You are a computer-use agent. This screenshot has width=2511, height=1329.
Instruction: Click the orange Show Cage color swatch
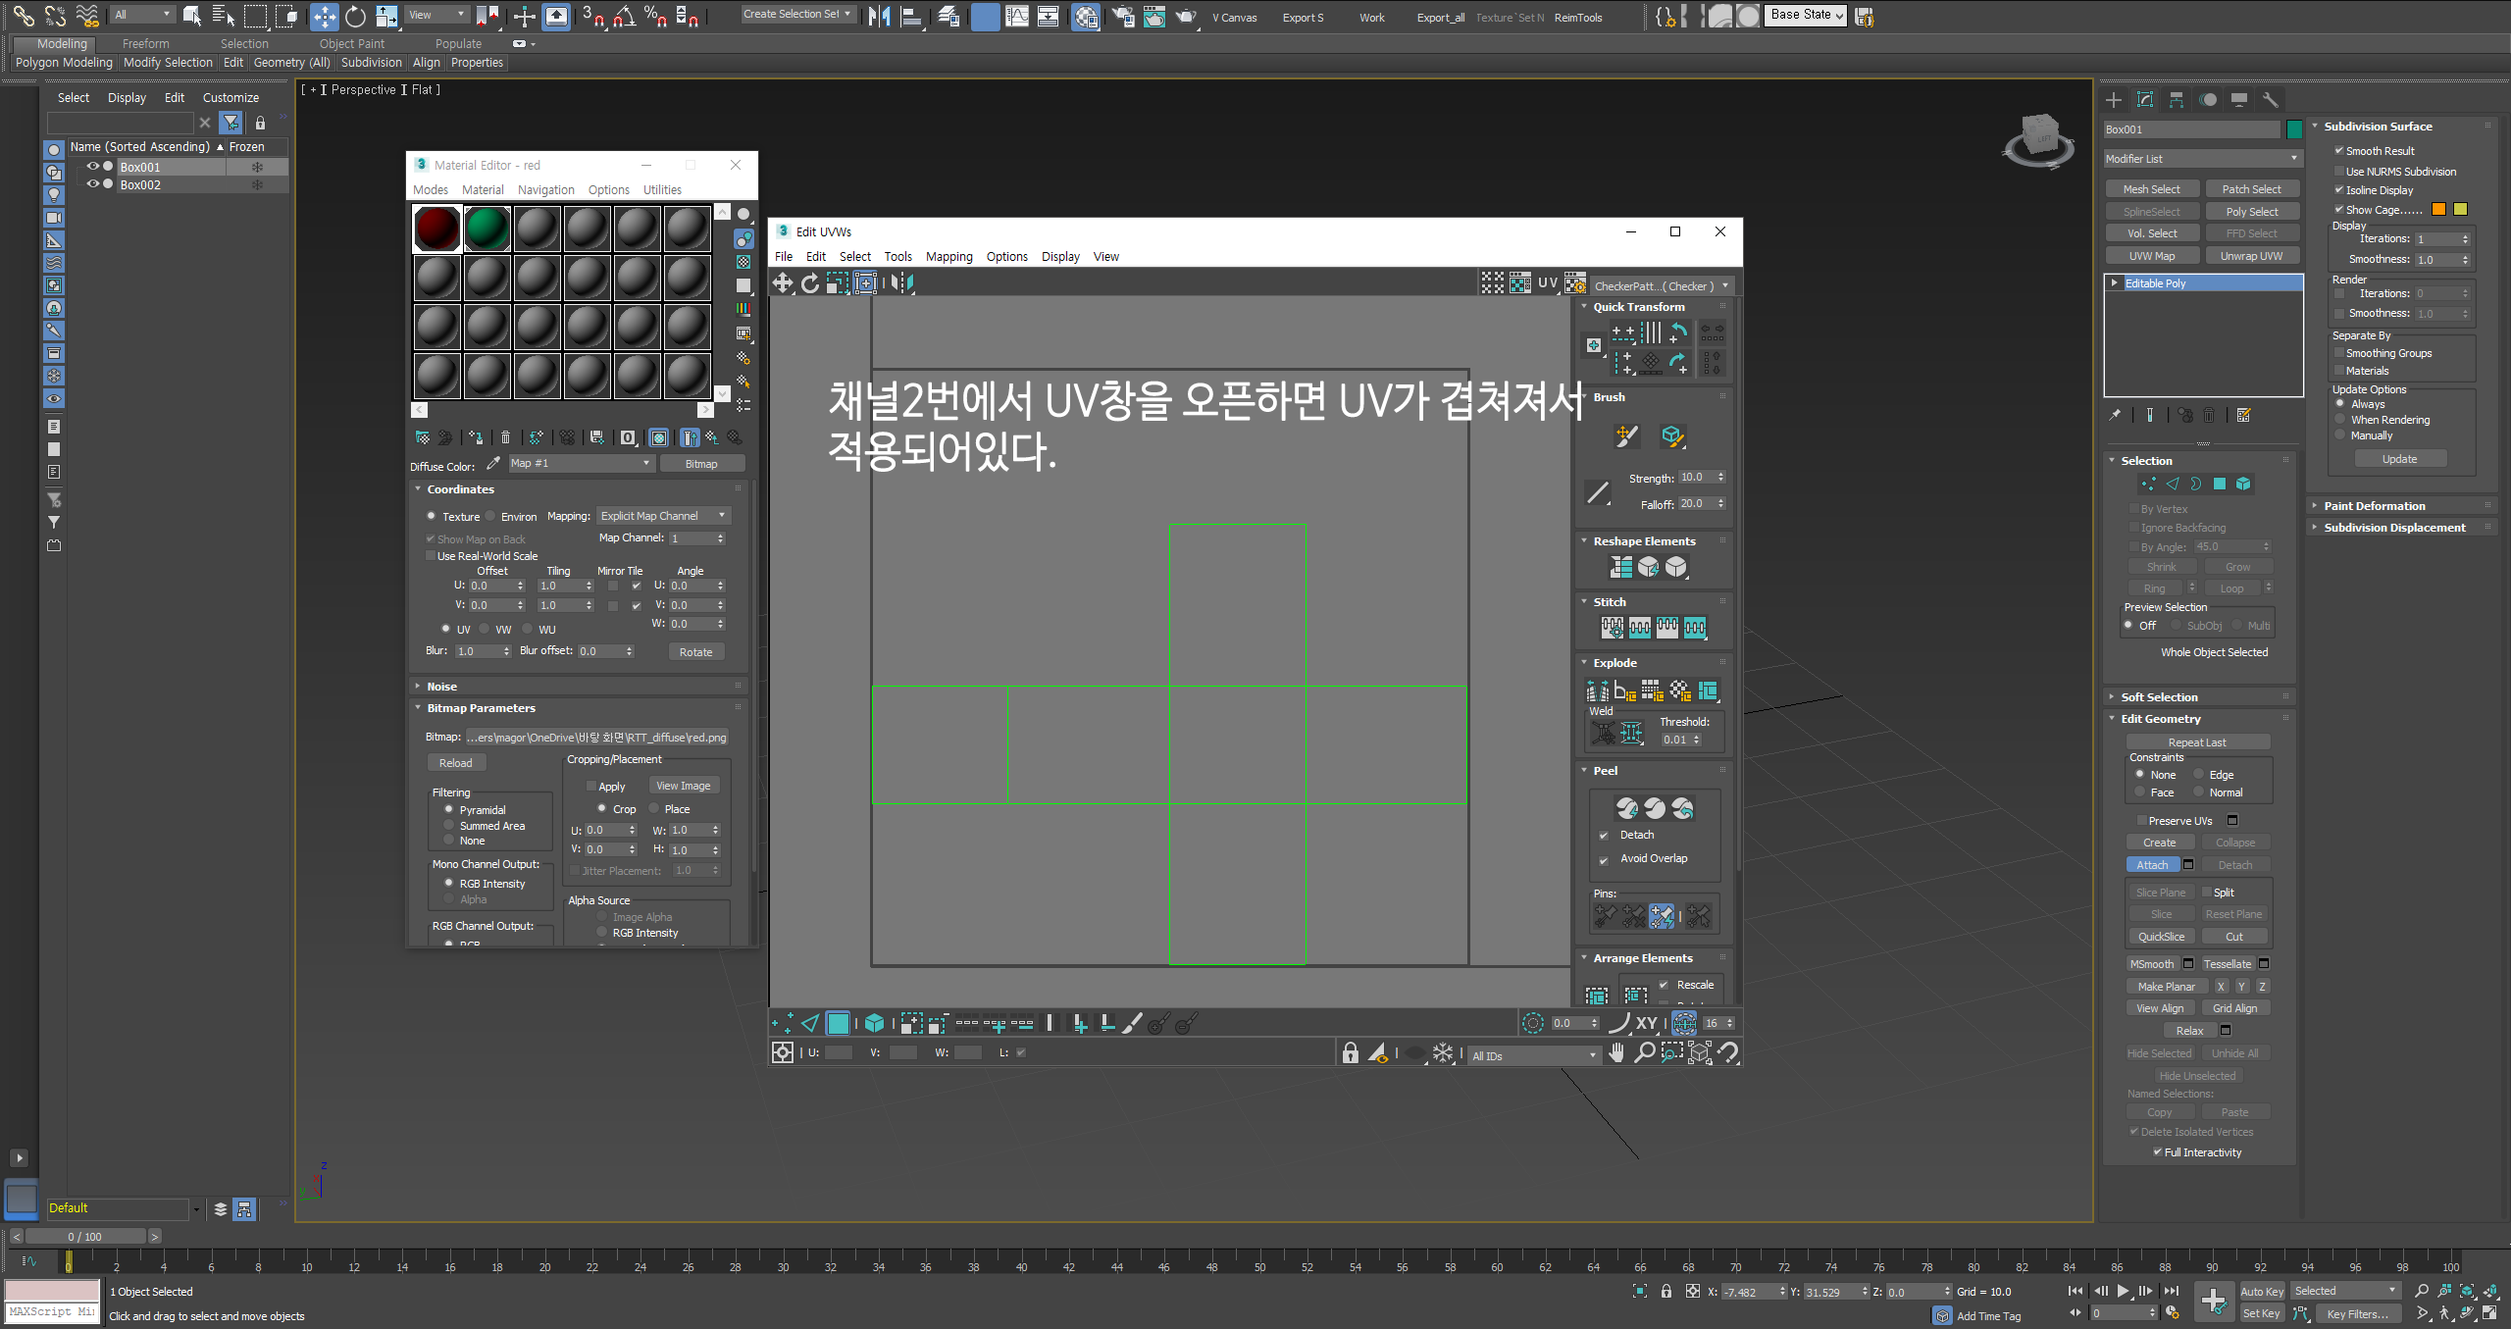point(2438,210)
